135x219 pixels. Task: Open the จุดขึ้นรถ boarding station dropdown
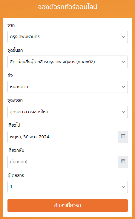67,62
